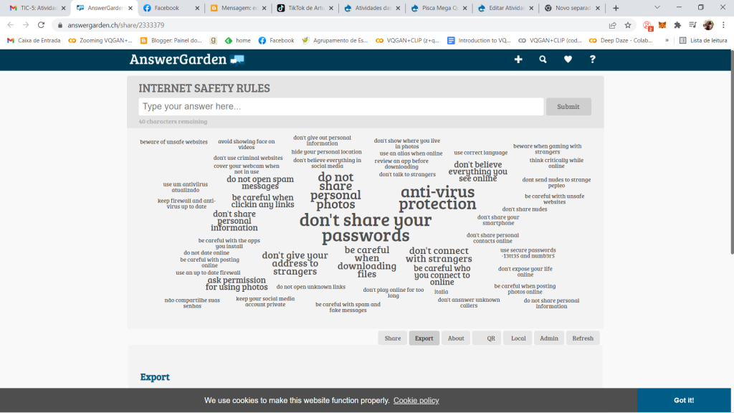Open the browser extensions puzzle icon
Screen dimensions: 734x413
677,24
